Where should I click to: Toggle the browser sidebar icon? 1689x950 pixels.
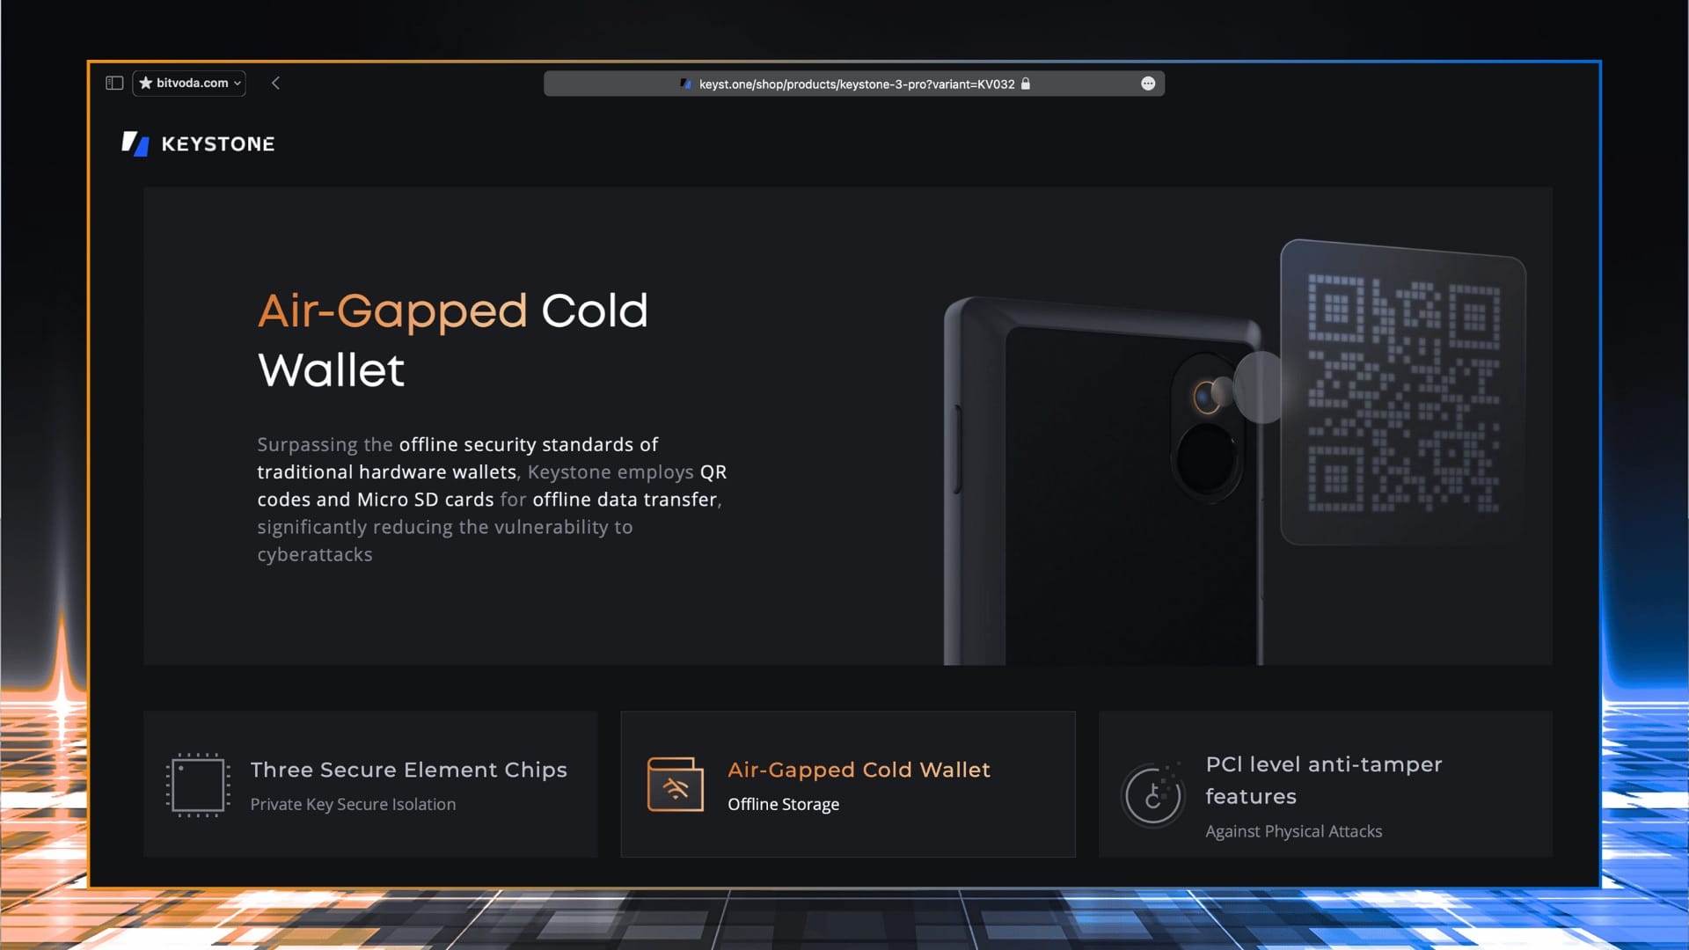tap(114, 83)
